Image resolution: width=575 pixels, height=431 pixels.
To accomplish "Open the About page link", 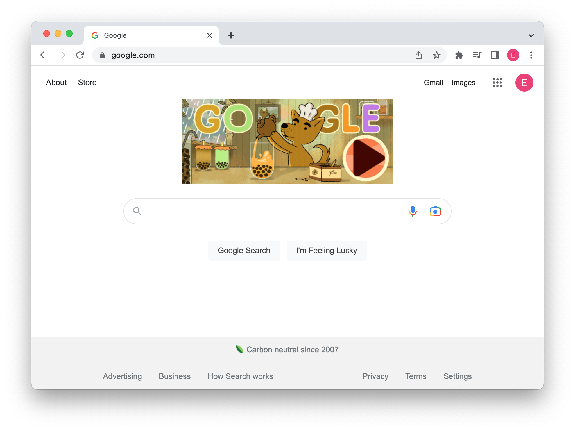I will [56, 82].
